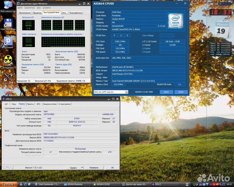This screenshot has height=187, width=234.
Task: Click the red digital clock gadget
Action: pyautogui.click(x=220, y=12)
